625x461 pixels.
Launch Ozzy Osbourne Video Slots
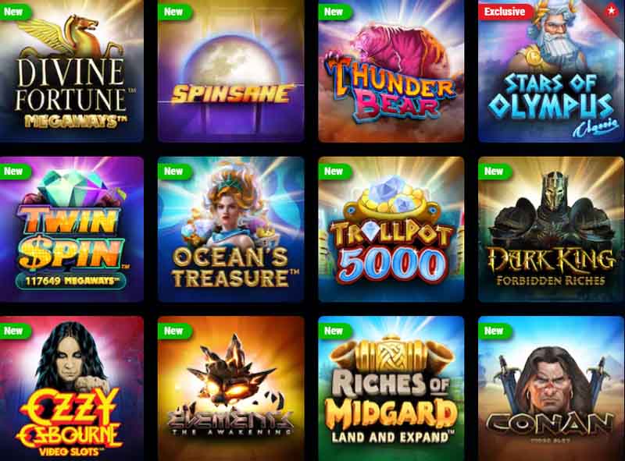tap(72, 388)
